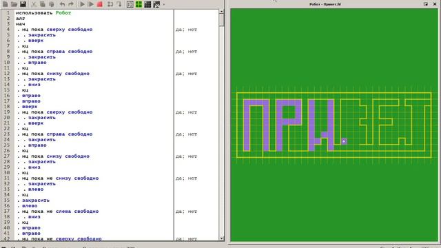Click the step-into debugging icon
Screen dimensions: 441x248
(x=119, y=4)
